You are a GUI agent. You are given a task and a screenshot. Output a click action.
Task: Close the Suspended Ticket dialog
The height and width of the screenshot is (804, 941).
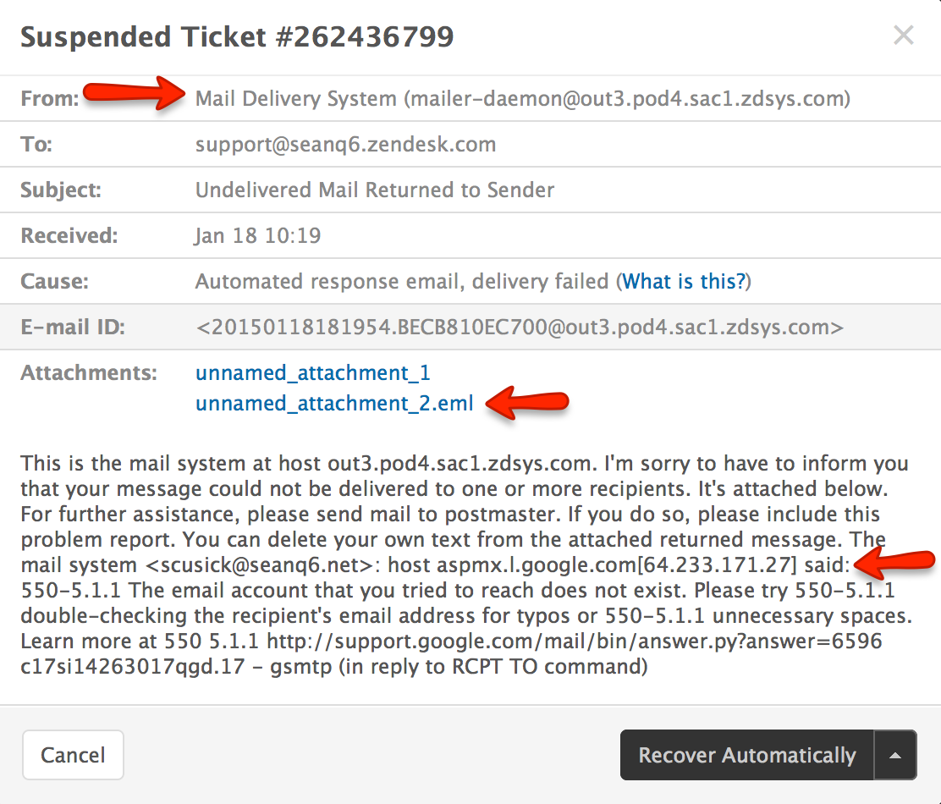click(904, 36)
